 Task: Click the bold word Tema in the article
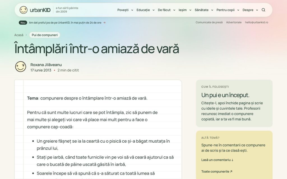(x=33, y=98)
